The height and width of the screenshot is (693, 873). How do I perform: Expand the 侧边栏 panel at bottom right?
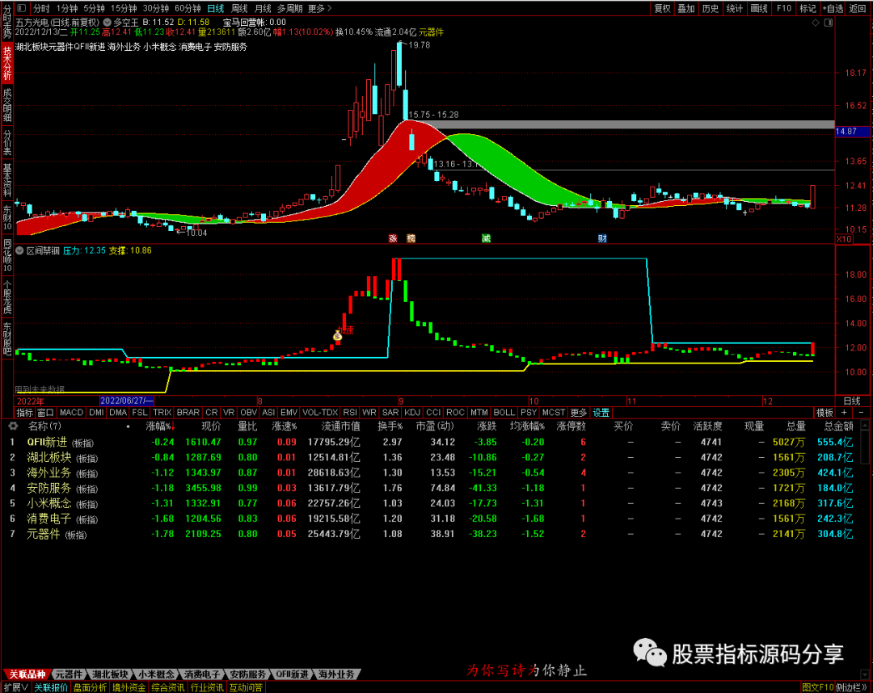851,687
